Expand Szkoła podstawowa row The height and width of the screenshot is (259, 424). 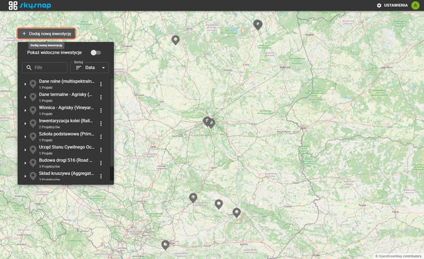point(25,137)
